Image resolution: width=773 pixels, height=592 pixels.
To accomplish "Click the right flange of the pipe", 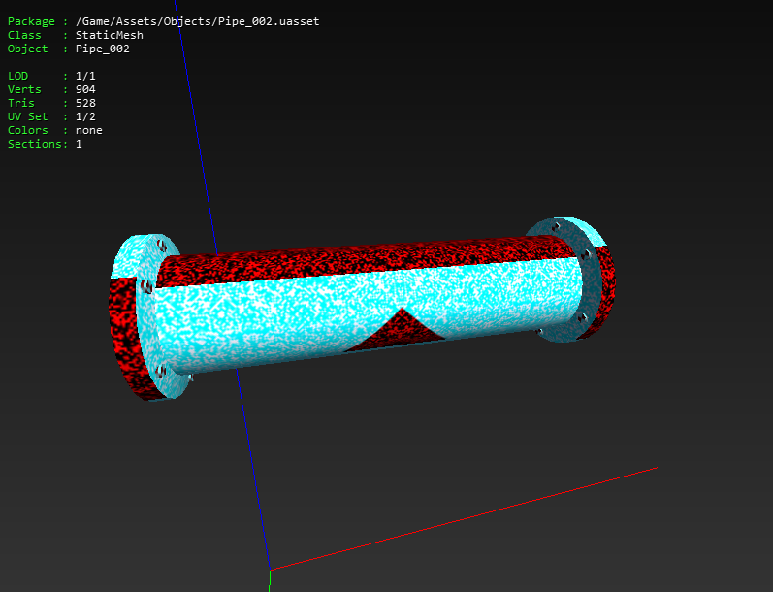I will [572, 280].
